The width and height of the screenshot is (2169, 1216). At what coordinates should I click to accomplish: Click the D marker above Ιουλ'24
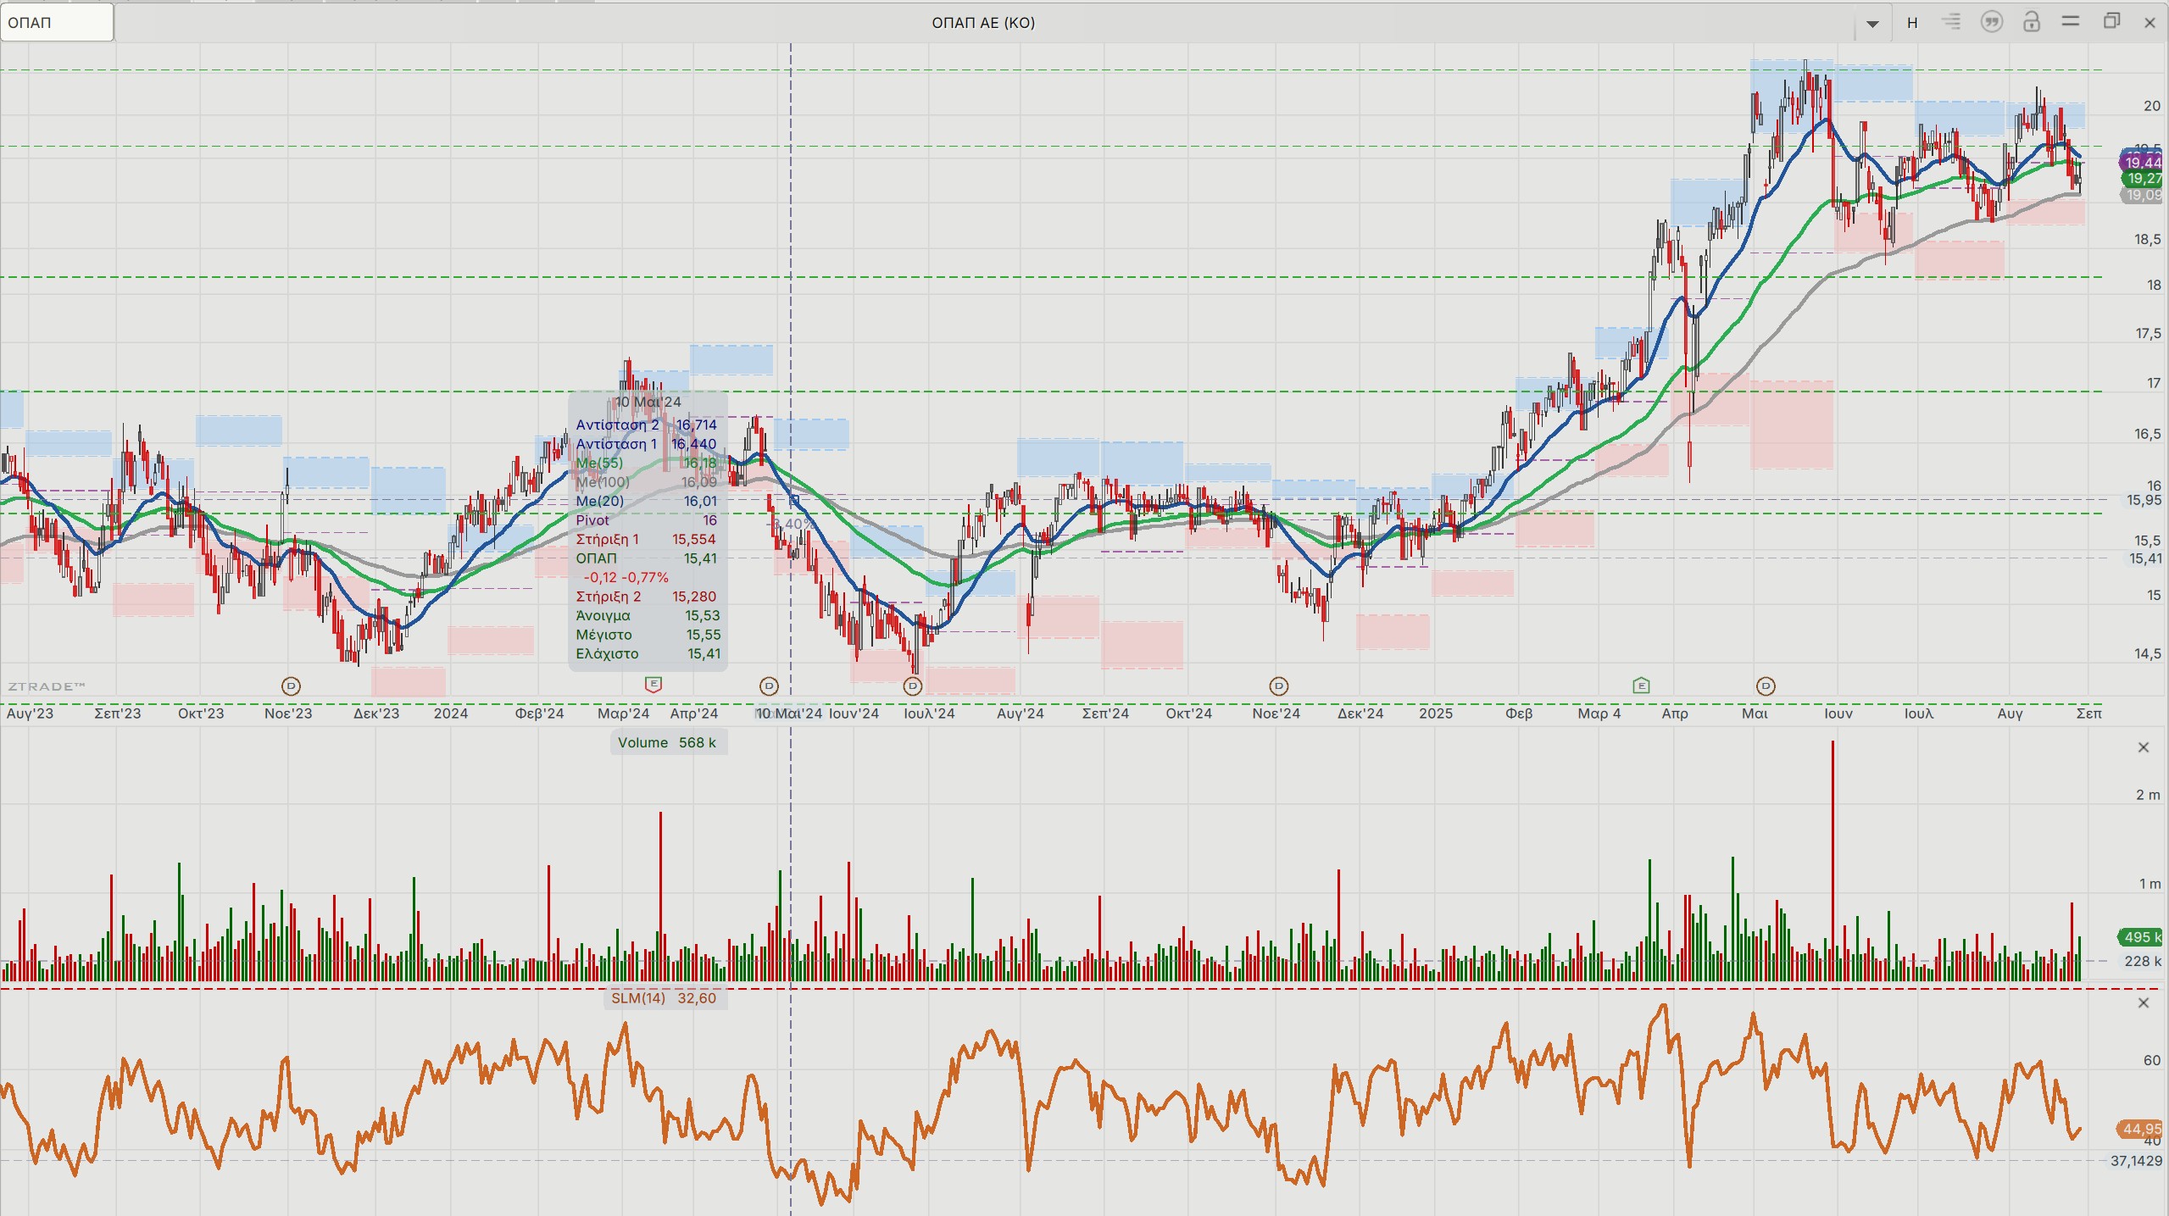click(913, 686)
